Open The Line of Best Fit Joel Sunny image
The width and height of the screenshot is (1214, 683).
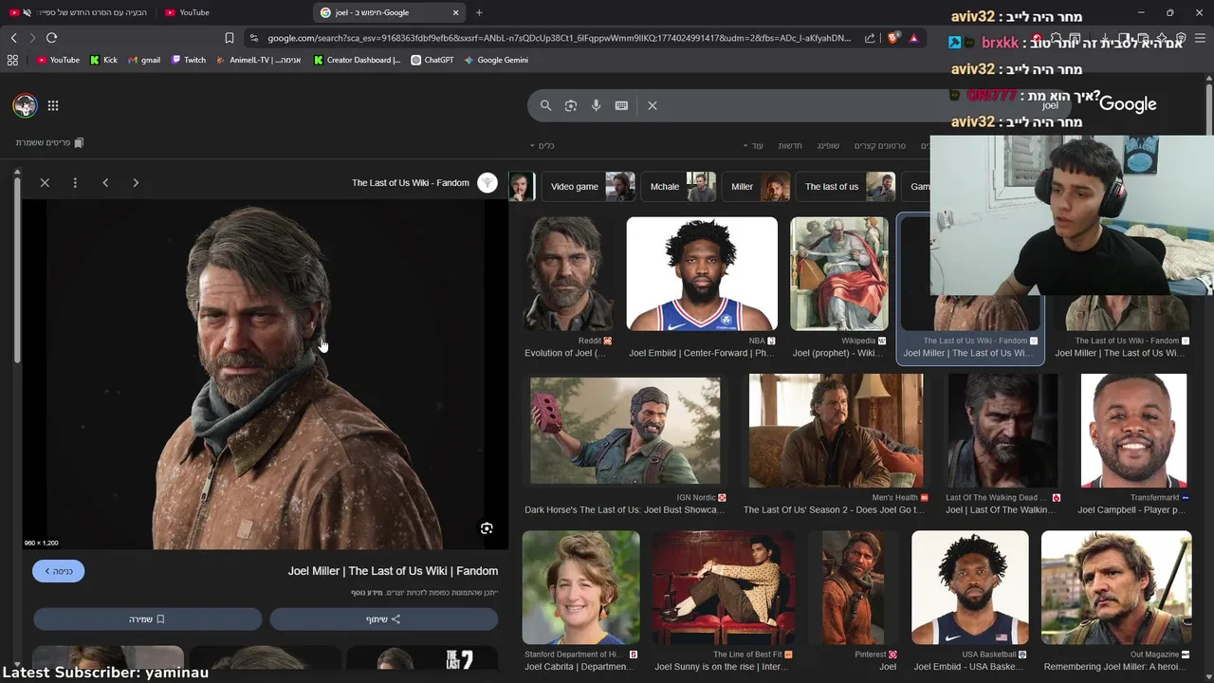[724, 587]
